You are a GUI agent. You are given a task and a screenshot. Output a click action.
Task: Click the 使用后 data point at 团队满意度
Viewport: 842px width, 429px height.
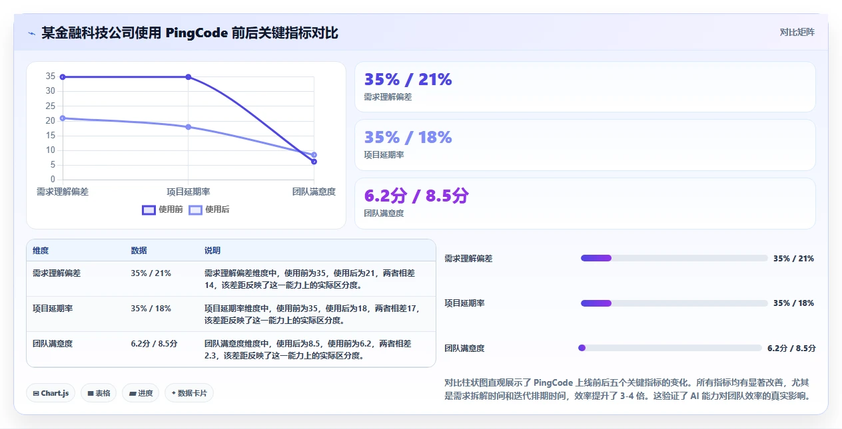314,155
